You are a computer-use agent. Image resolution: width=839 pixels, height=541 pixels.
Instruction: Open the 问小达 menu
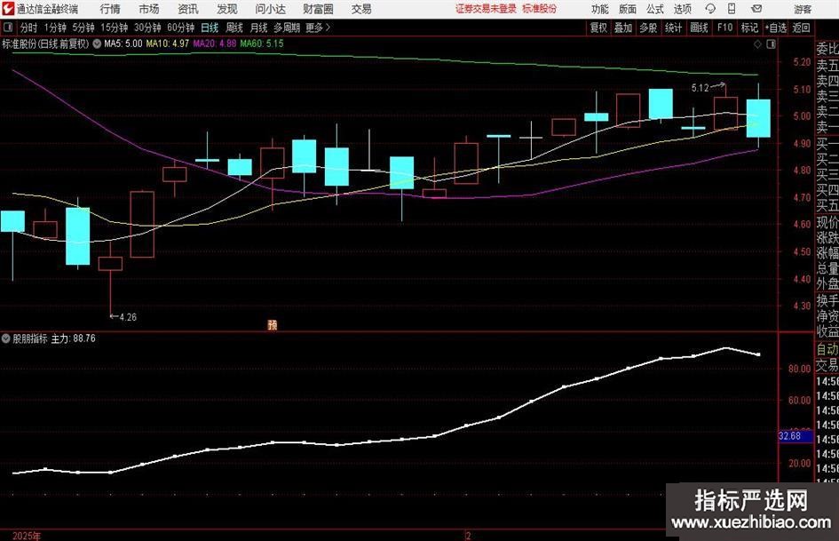tap(270, 9)
